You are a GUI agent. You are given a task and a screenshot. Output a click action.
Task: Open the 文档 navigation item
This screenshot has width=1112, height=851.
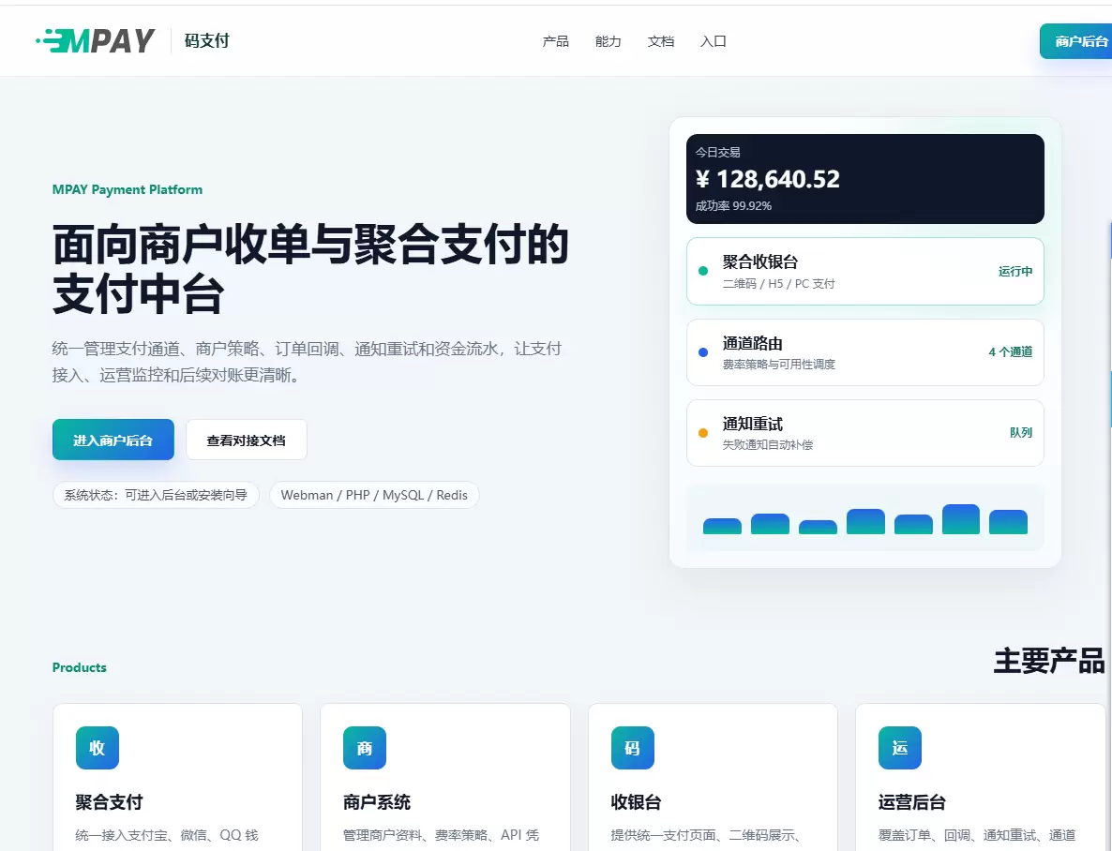pos(660,41)
